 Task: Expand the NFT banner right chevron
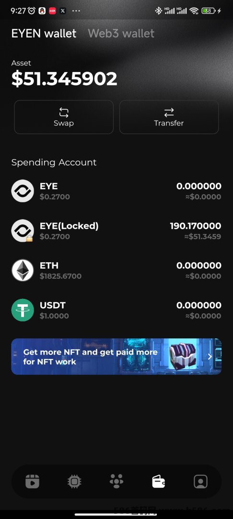point(210,357)
